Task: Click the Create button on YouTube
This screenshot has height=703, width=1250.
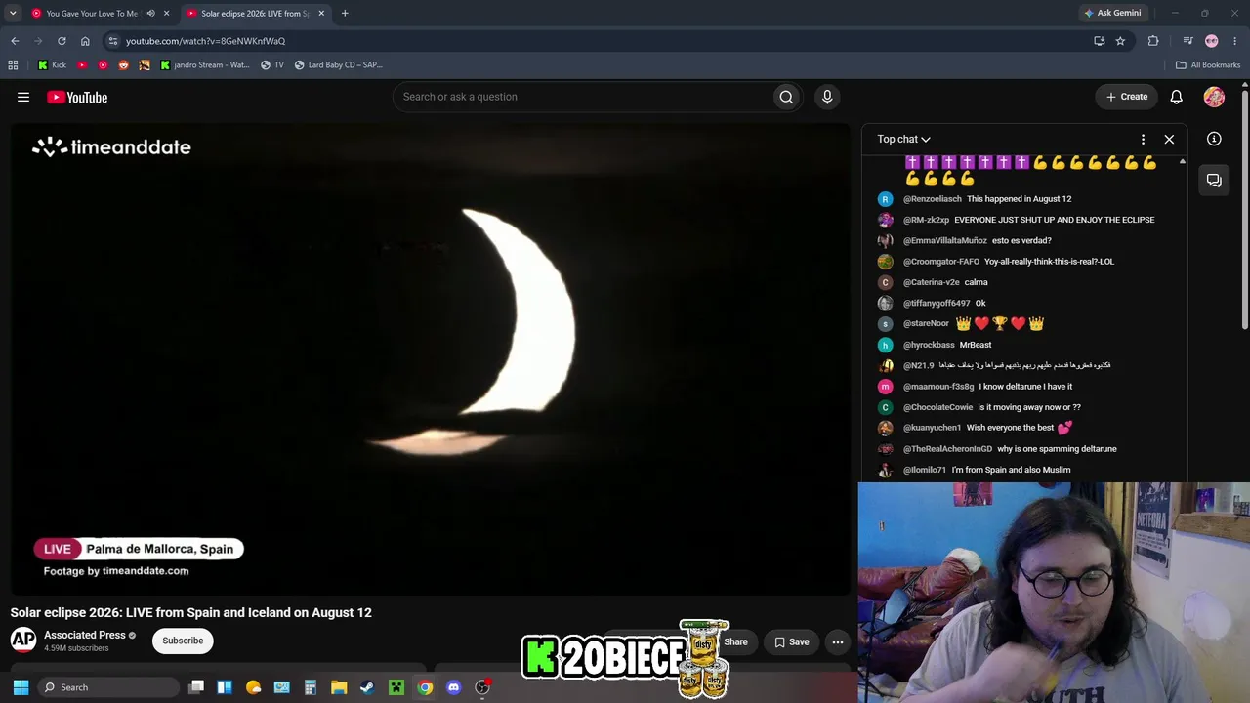Action: tap(1127, 97)
